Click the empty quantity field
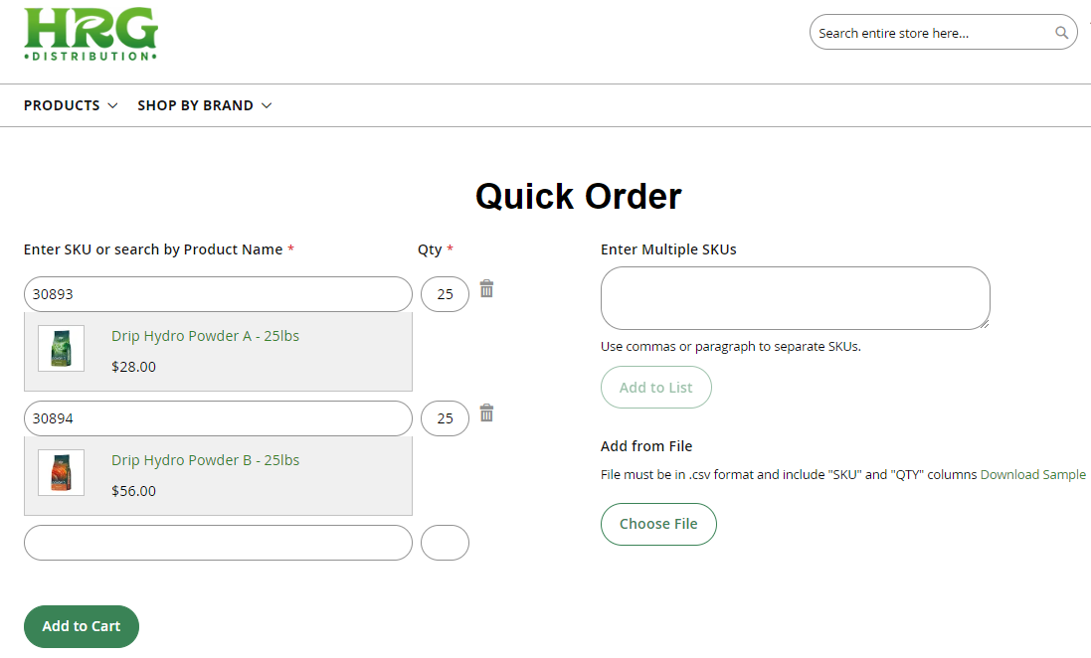Viewport: 1091px width, 658px height. tap(445, 543)
